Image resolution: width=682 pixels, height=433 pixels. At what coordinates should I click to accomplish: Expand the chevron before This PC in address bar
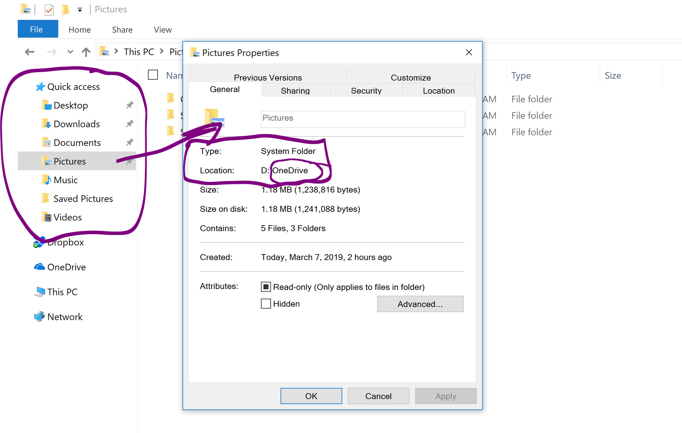click(x=116, y=51)
